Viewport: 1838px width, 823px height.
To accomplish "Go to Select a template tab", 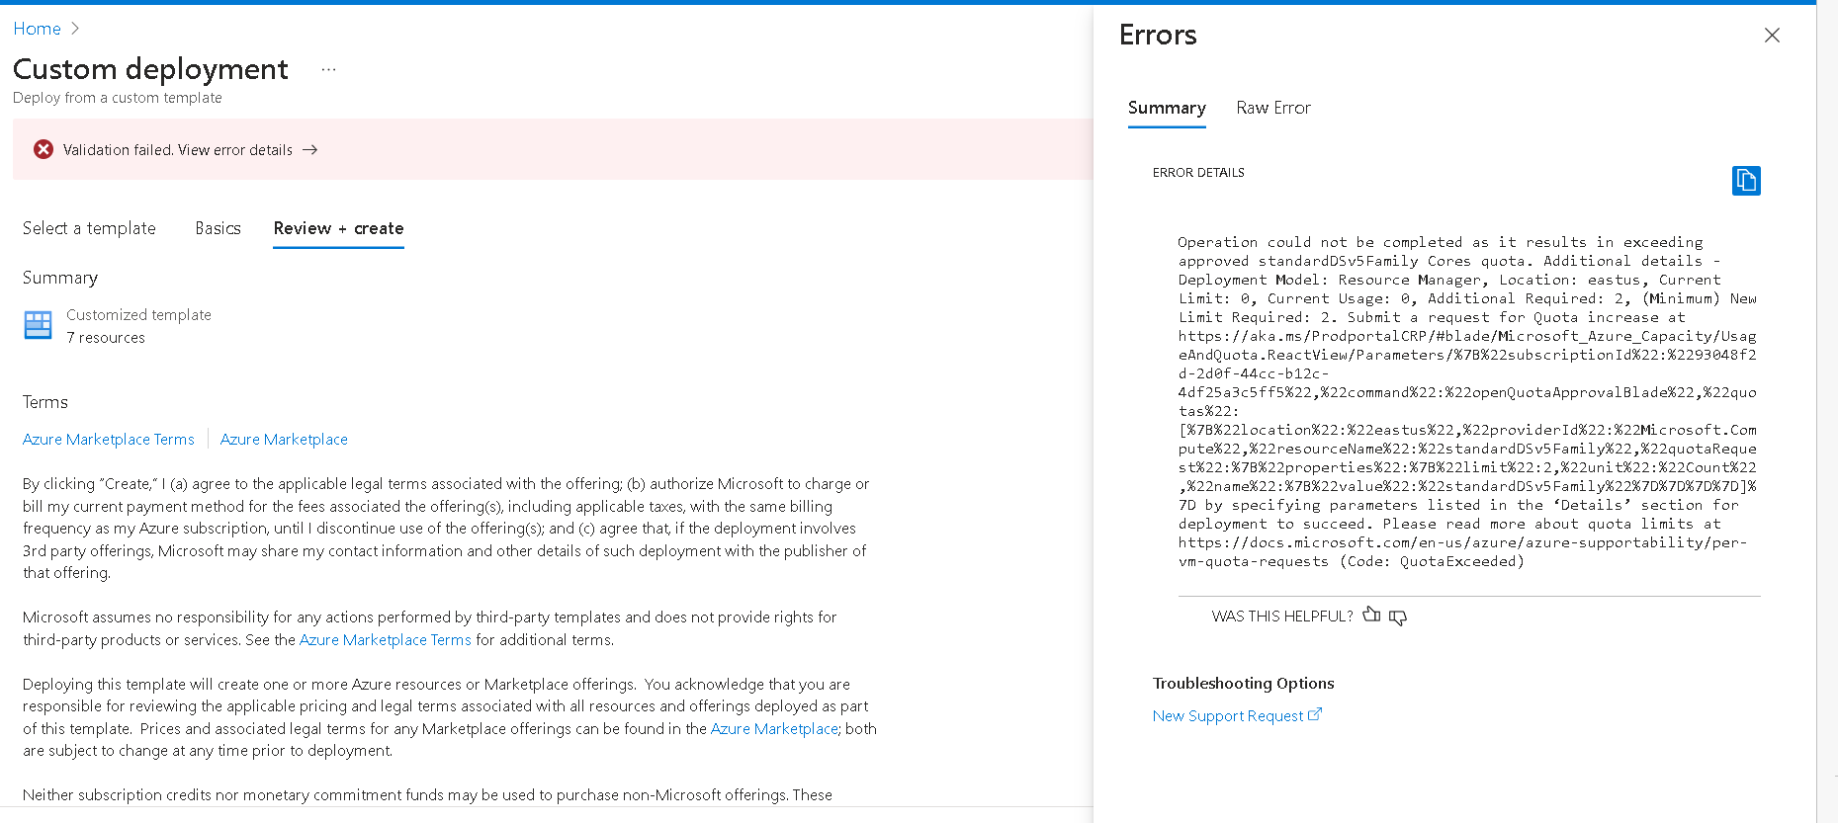I will pos(89,228).
